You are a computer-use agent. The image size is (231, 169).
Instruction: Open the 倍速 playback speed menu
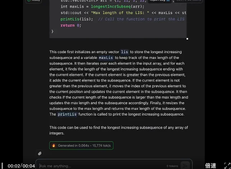[211, 165]
